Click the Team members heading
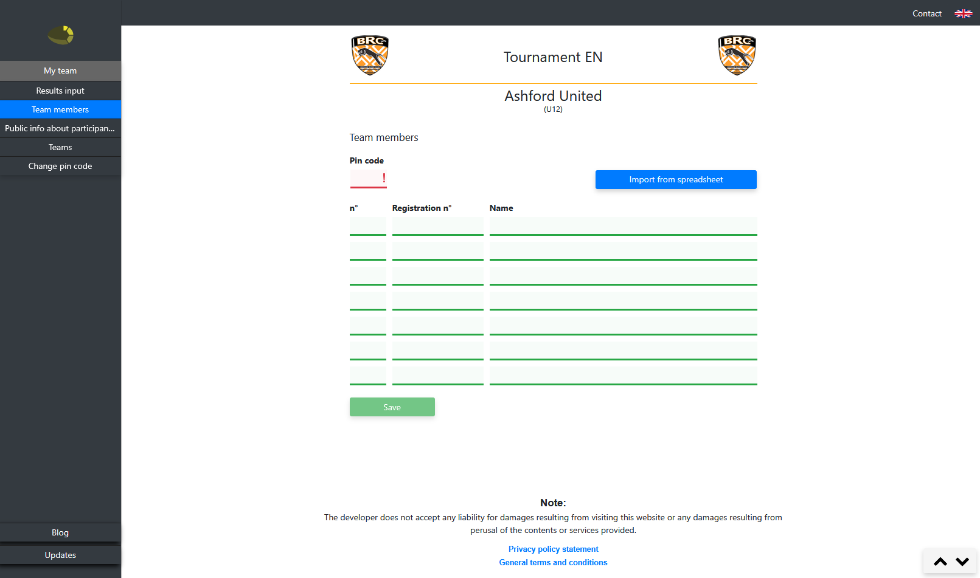This screenshot has height=578, width=980. (384, 137)
